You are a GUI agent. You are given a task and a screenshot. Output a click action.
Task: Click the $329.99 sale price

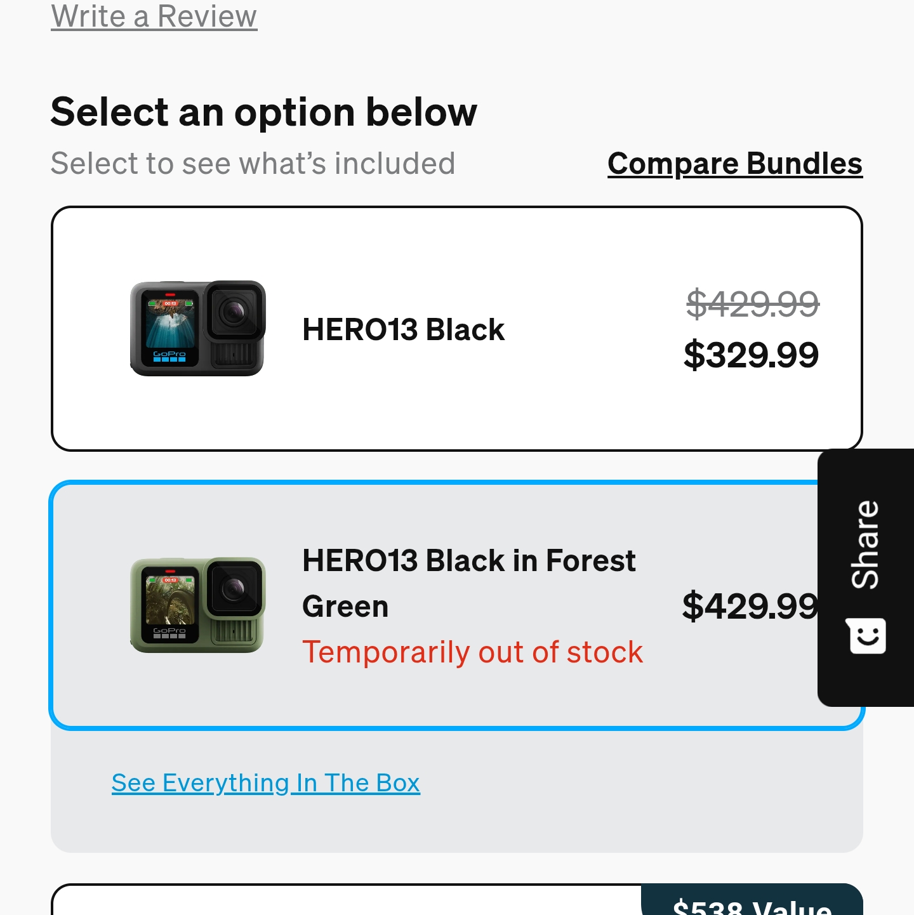pyautogui.click(x=751, y=355)
